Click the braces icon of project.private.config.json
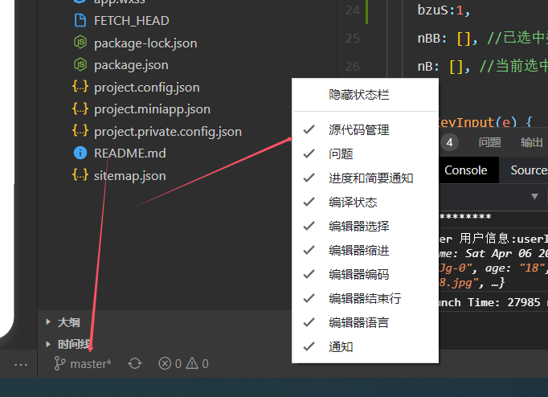548x397 pixels. tap(80, 131)
